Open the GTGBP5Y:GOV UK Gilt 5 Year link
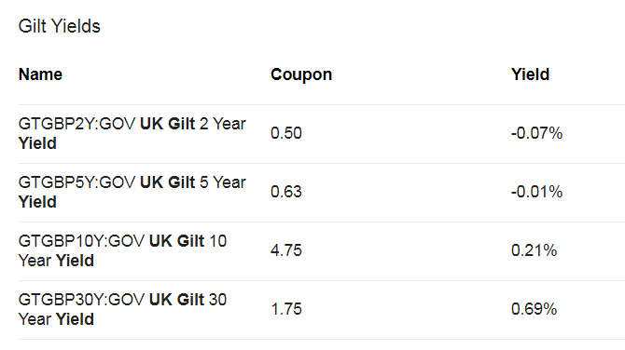Screen dimensions: 625x350 (x=132, y=192)
